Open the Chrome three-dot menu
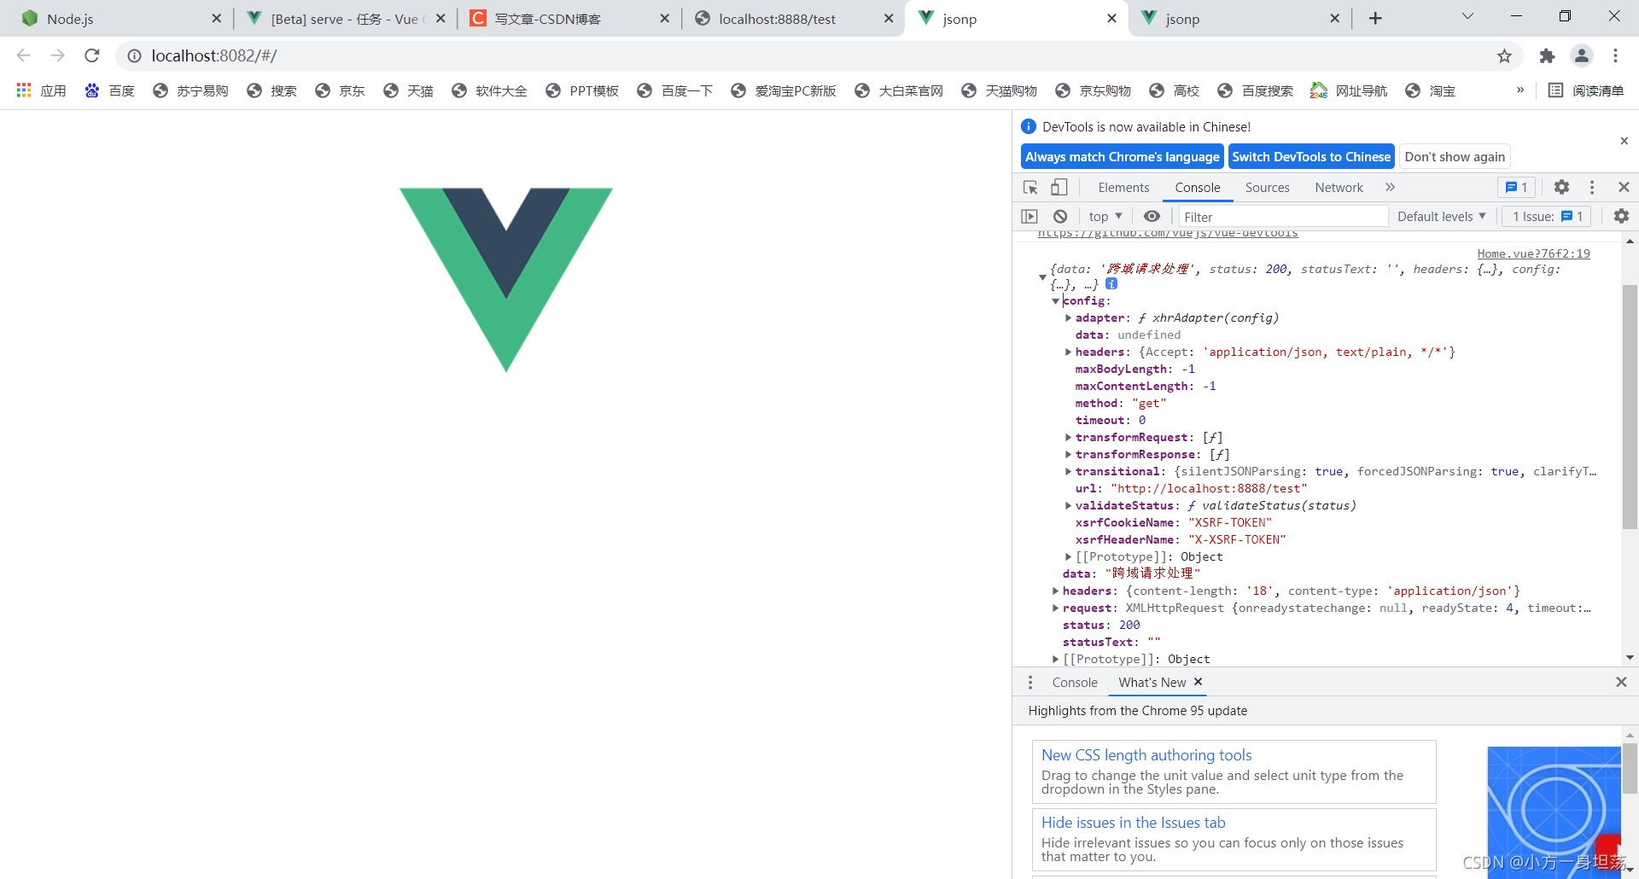Screen dimensions: 1639x879 tap(1615, 55)
